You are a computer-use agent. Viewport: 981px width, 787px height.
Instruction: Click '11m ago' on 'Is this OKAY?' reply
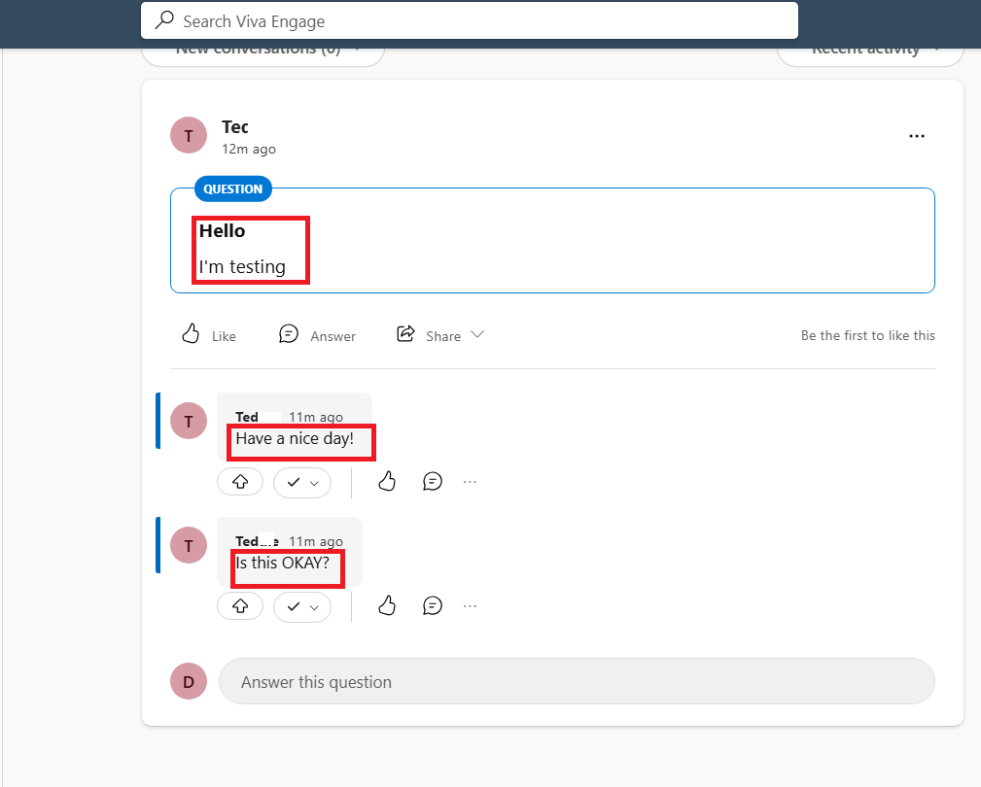tap(316, 541)
